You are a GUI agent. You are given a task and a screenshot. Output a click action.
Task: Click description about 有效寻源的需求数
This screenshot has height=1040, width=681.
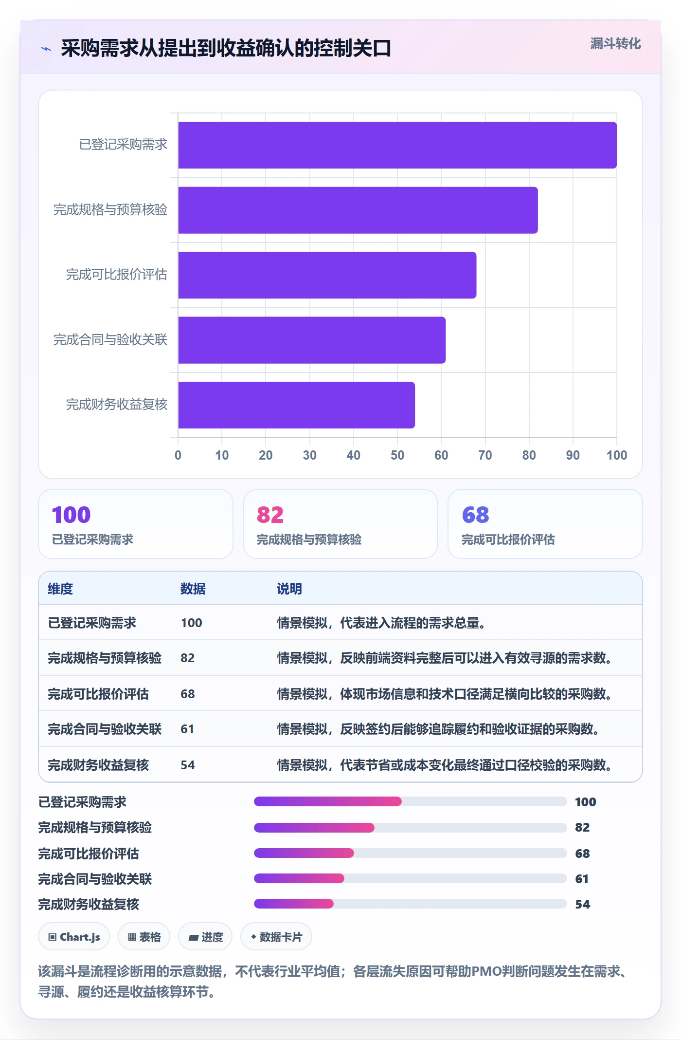[x=445, y=658]
